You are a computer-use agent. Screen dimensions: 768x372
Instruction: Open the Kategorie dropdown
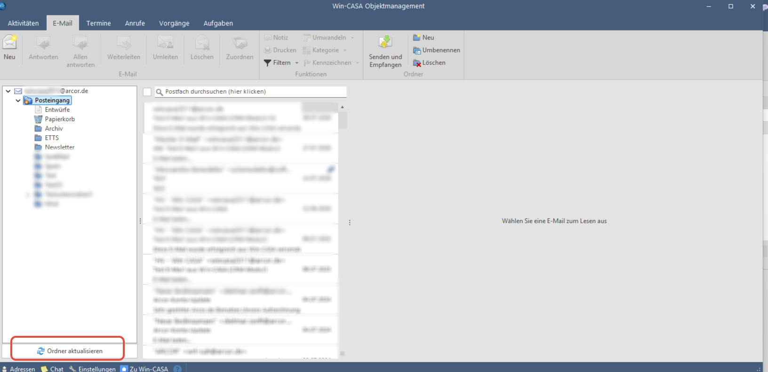coord(325,50)
